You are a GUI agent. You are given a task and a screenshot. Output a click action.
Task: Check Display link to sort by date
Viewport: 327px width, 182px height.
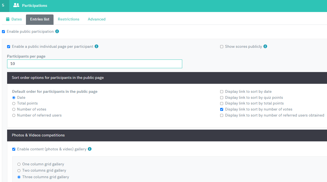pyautogui.click(x=222, y=92)
